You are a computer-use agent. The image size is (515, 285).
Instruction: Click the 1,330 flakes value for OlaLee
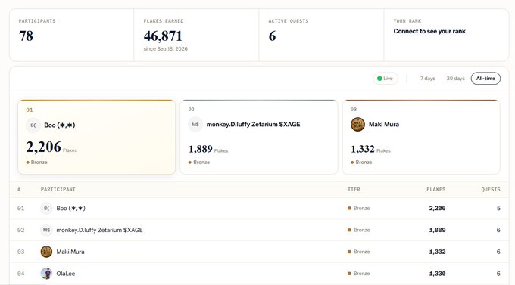(437, 273)
